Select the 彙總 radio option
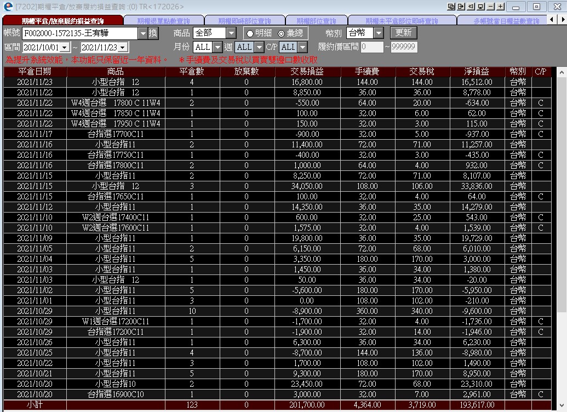Screen dimensions: 567x412 [290, 33]
